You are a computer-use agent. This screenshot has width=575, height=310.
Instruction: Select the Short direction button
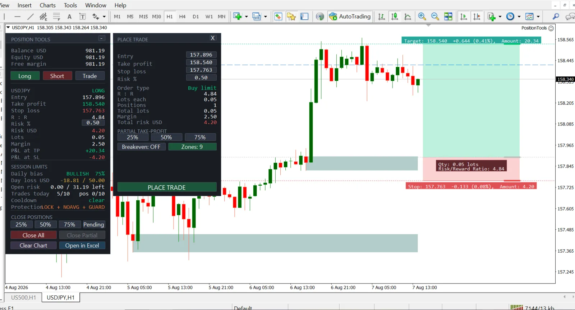[57, 76]
